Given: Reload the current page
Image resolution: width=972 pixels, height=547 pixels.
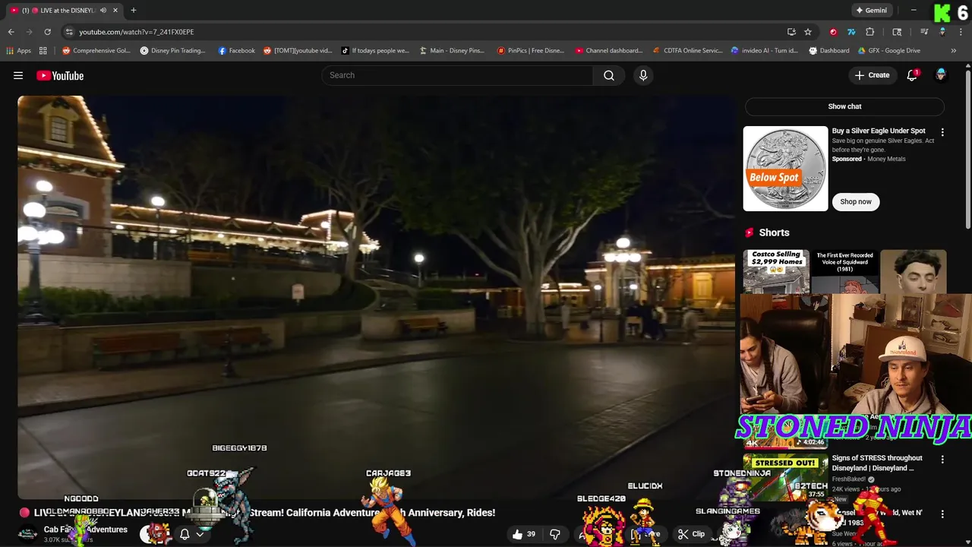Looking at the screenshot, I should coord(47,32).
